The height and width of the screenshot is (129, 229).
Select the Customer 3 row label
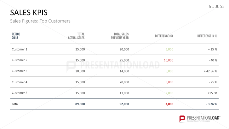coord(20,71)
